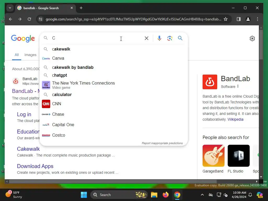268x201 pixels.
Task: Click Chrome icon in taskbar
Action: pyautogui.click(x=177, y=195)
